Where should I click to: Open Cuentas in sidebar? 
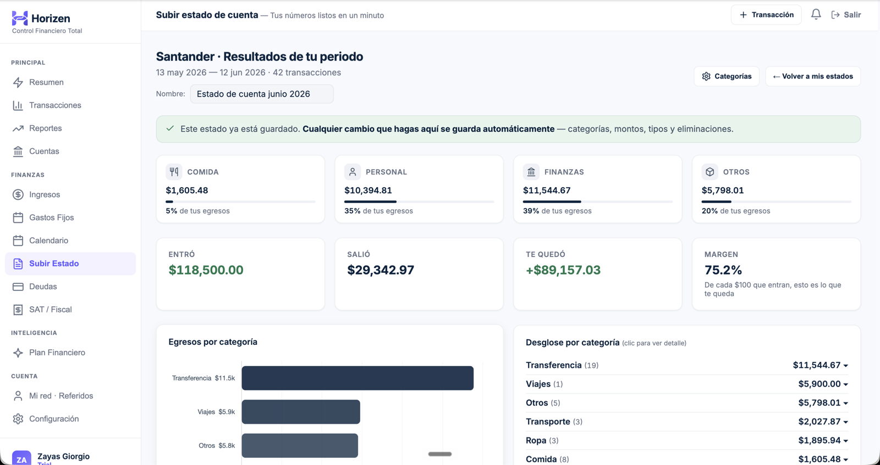pyautogui.click(x=70, y=152)
